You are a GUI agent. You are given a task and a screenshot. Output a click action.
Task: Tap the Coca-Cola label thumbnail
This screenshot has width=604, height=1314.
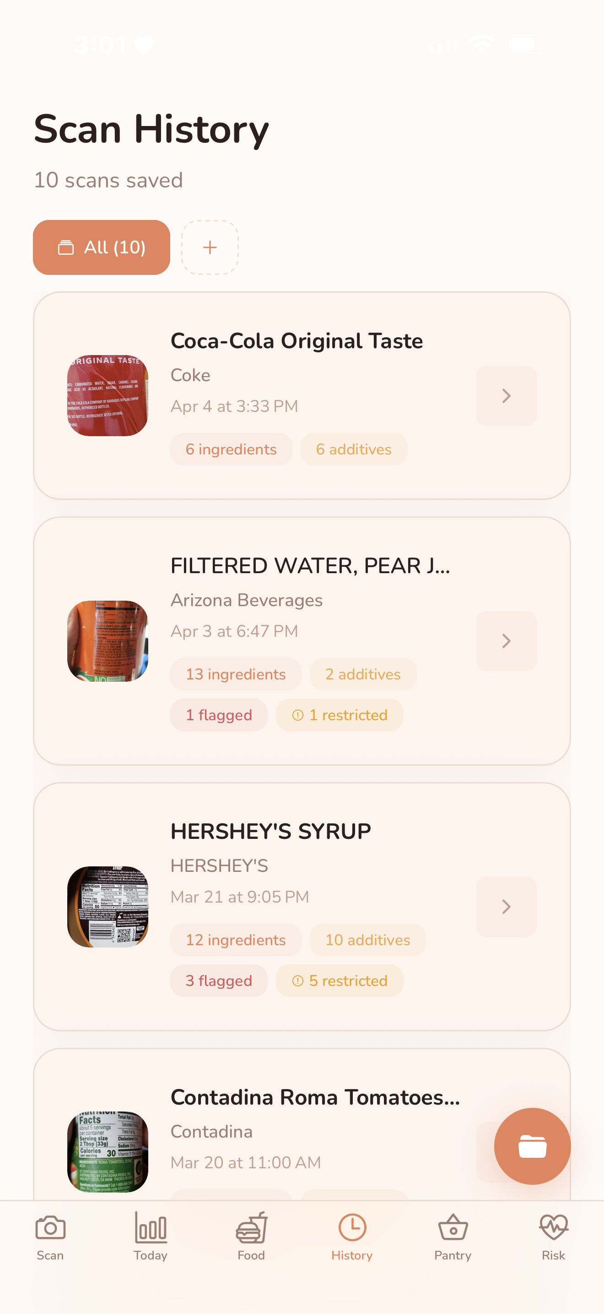[108, 396]
